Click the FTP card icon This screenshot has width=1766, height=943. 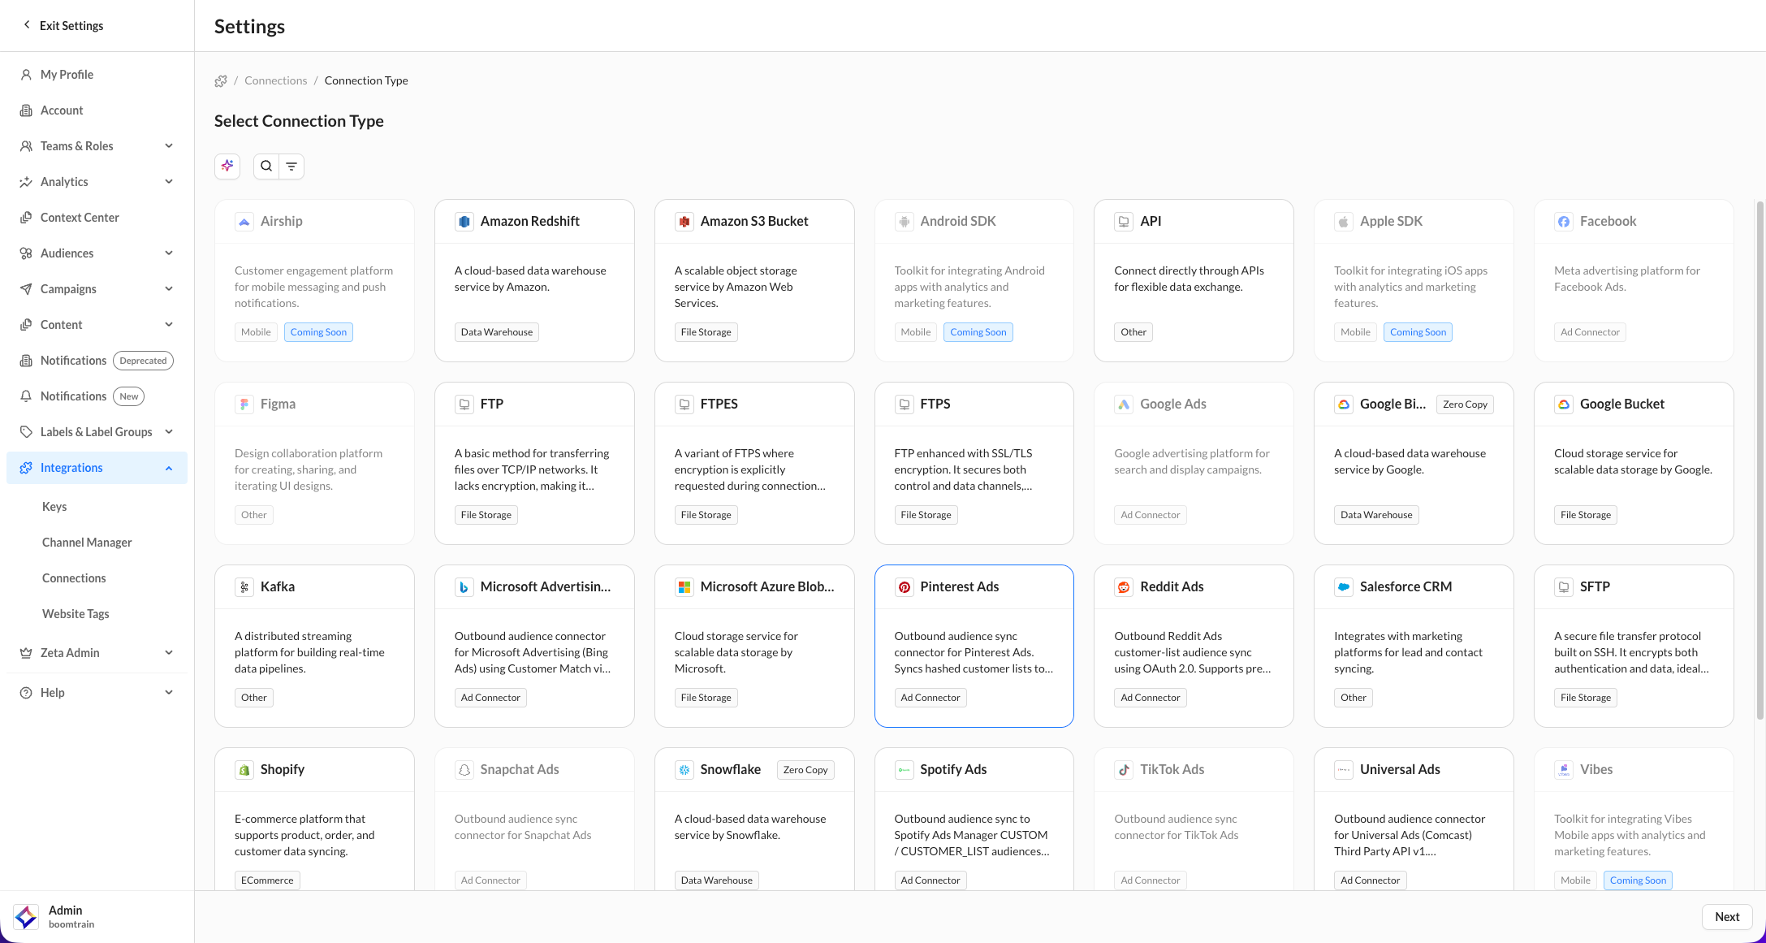464,404
